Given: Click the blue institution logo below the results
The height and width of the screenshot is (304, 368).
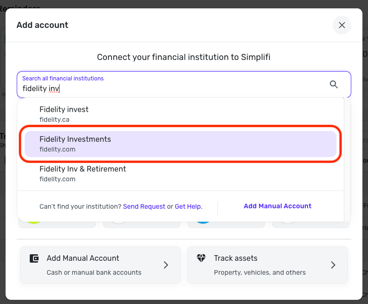Looking at the screenshot, I should tap(203, 223).
